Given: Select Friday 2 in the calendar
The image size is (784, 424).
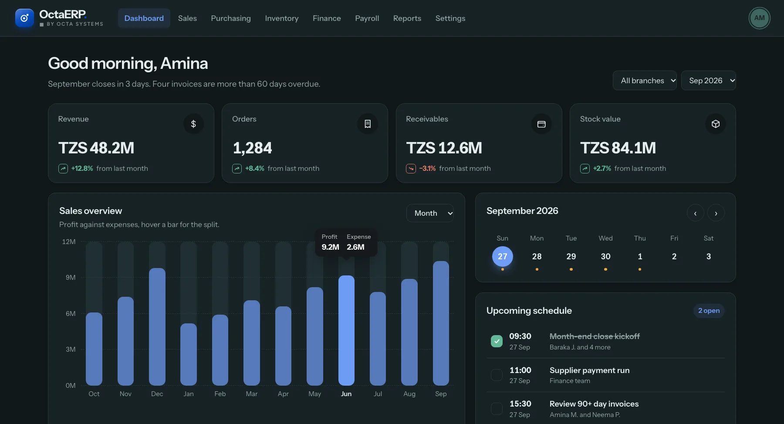Looking at the screenshot, I should coord(674,257).
